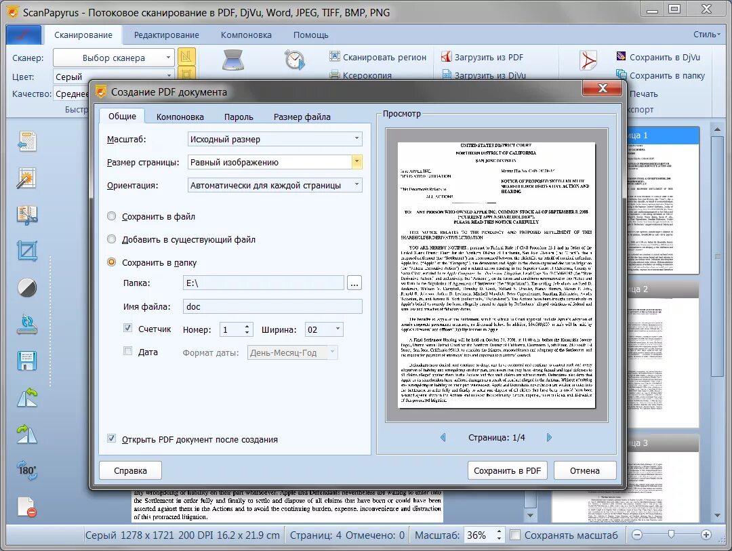Open the 'Стиль' style menu
The width and height of the screenshot is (732, 551).
(x=706, y=34)
